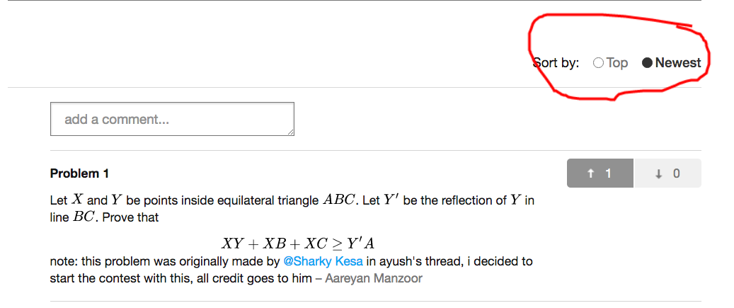Select the Newest sort radio button
The height and width of the screenshot is (308, 734).
pyautogui.click(x=648, y=63)
